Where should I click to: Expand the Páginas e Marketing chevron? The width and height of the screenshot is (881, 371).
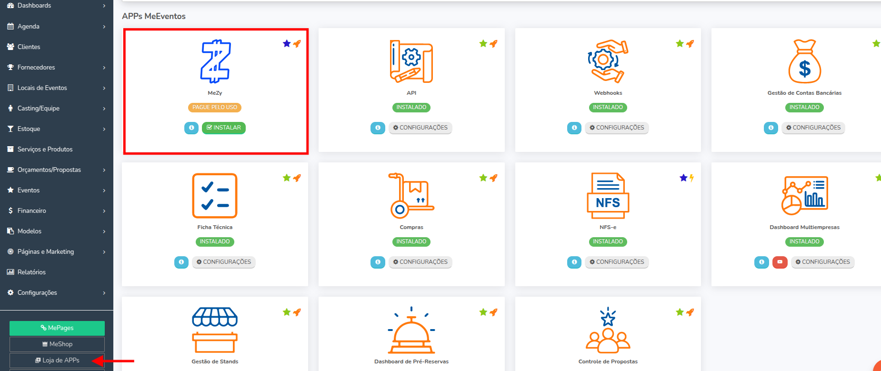click(x=104, y=252)
